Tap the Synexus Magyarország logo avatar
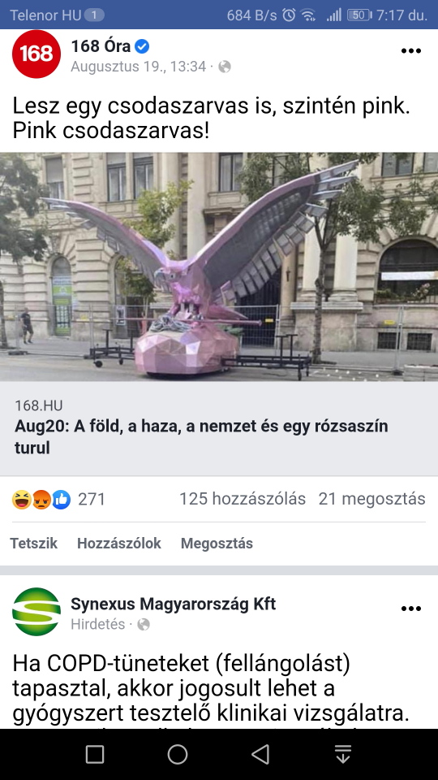Screen dimensions: 438x780 (36, 611)
